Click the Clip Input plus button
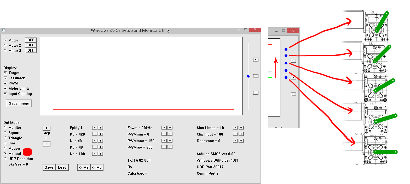Screen dimensions: 410x184 241,134
